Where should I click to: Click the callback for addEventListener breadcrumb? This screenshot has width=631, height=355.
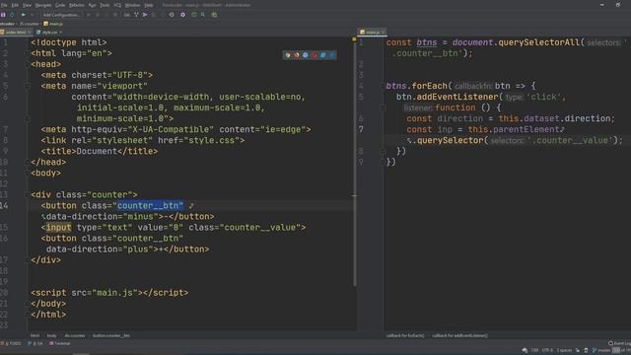pos(460,335)
